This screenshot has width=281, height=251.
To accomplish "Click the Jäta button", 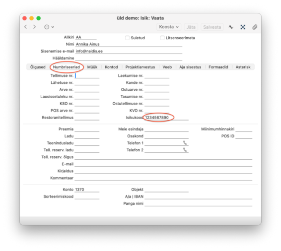I will point(191,27).
